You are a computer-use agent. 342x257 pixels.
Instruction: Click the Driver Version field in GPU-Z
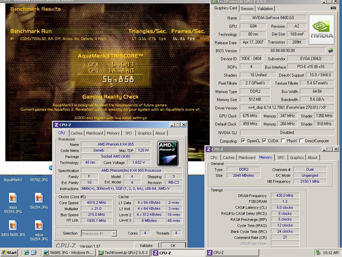(x=287, y=107)
